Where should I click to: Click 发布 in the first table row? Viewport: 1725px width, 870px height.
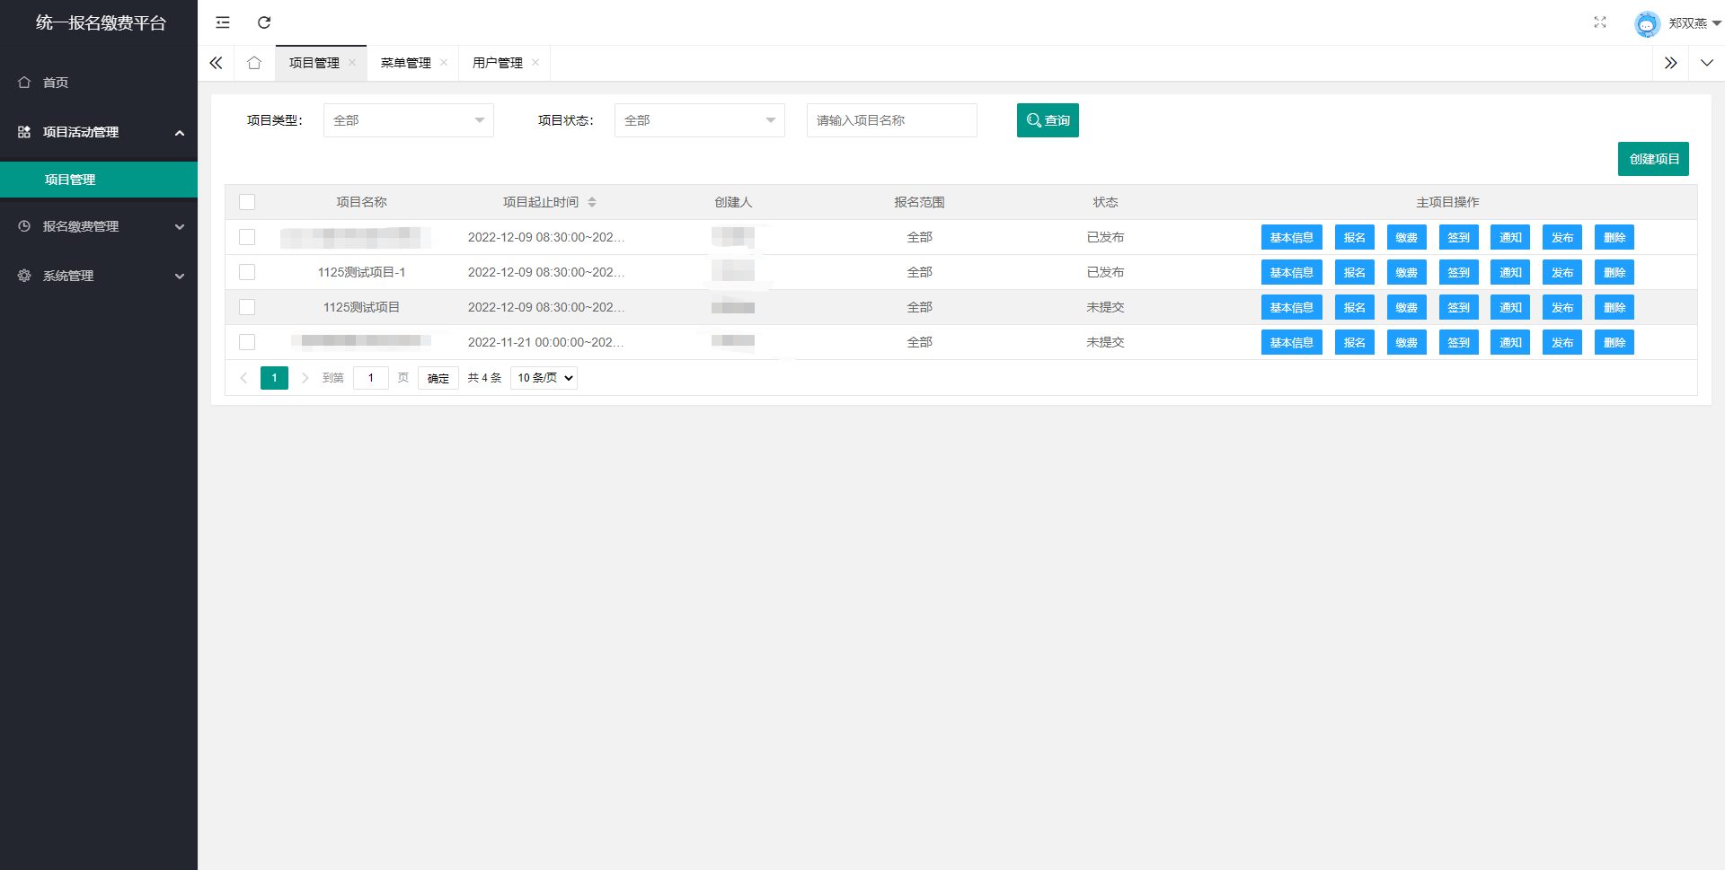pos(1562,238)
